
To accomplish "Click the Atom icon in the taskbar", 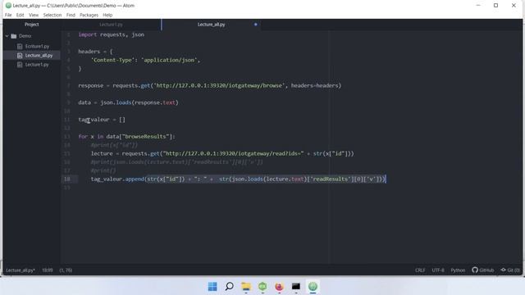I will click(x=313, y=286).
